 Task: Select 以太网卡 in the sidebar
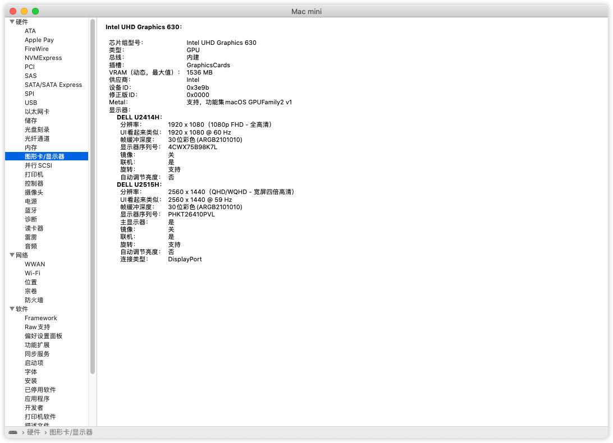(x=37, y=112)
